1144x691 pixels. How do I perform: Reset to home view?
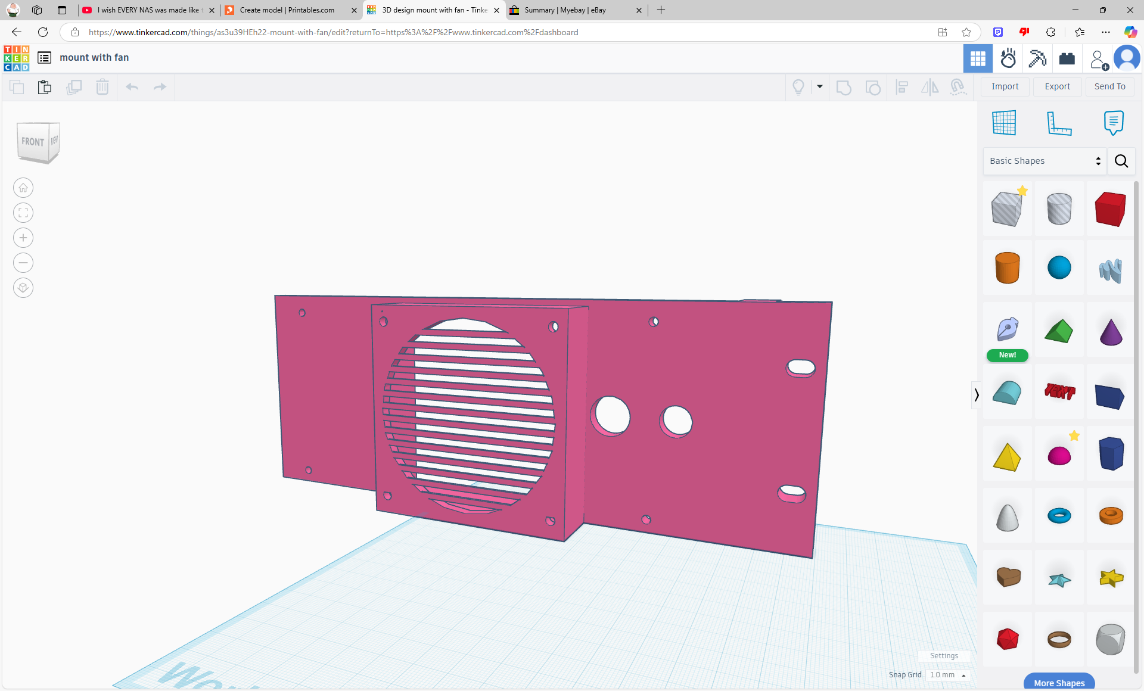[23, 188]
